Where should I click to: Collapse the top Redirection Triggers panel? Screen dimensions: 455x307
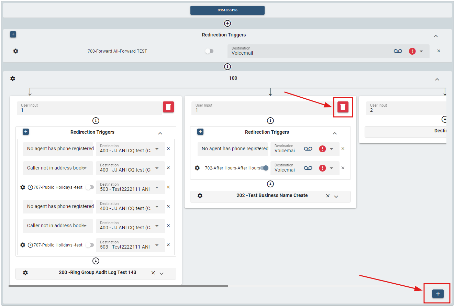(x=436, y=36)
